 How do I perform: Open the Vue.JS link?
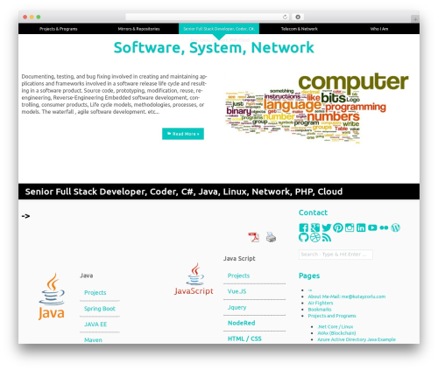point(237,291)
